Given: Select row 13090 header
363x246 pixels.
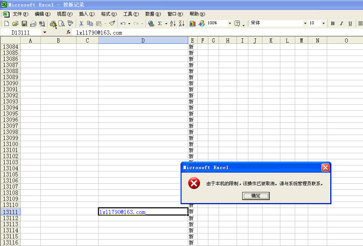Looking at the screenshot, I should coord(10,83).
